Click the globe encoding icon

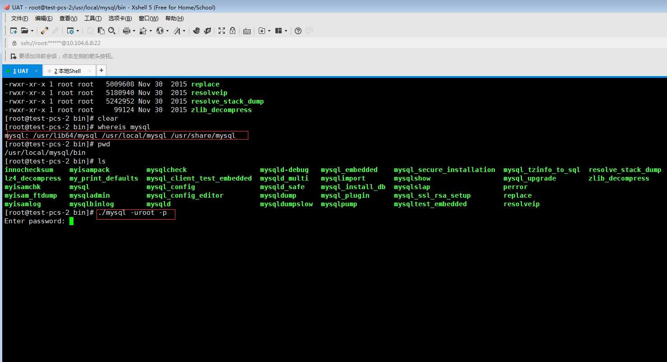pyautogui.click(x=160, y=31)
